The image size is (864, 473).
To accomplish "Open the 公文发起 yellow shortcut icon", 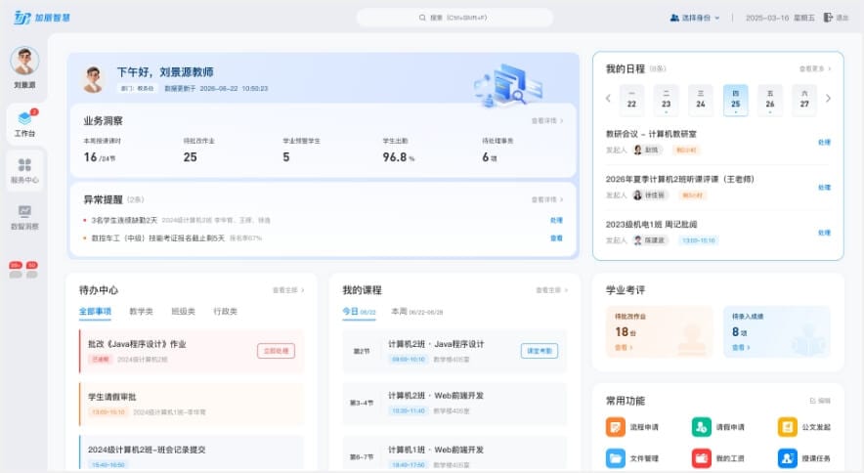I will point(787,427).
